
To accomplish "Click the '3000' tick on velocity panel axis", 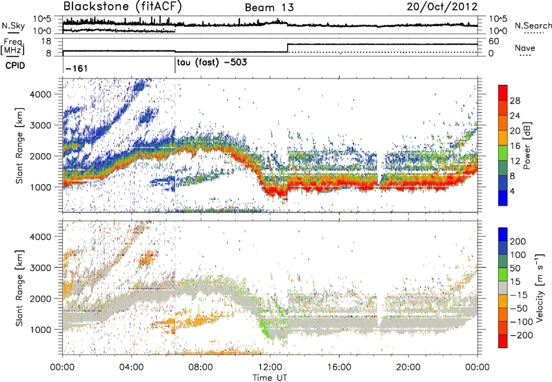I will 40,268.
